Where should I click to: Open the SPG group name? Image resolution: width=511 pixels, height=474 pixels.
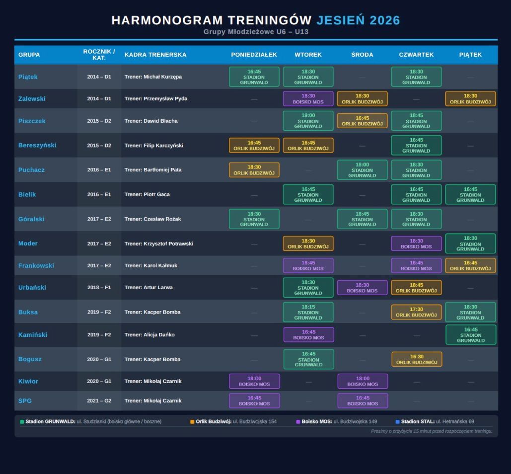[x=25, y=401]
